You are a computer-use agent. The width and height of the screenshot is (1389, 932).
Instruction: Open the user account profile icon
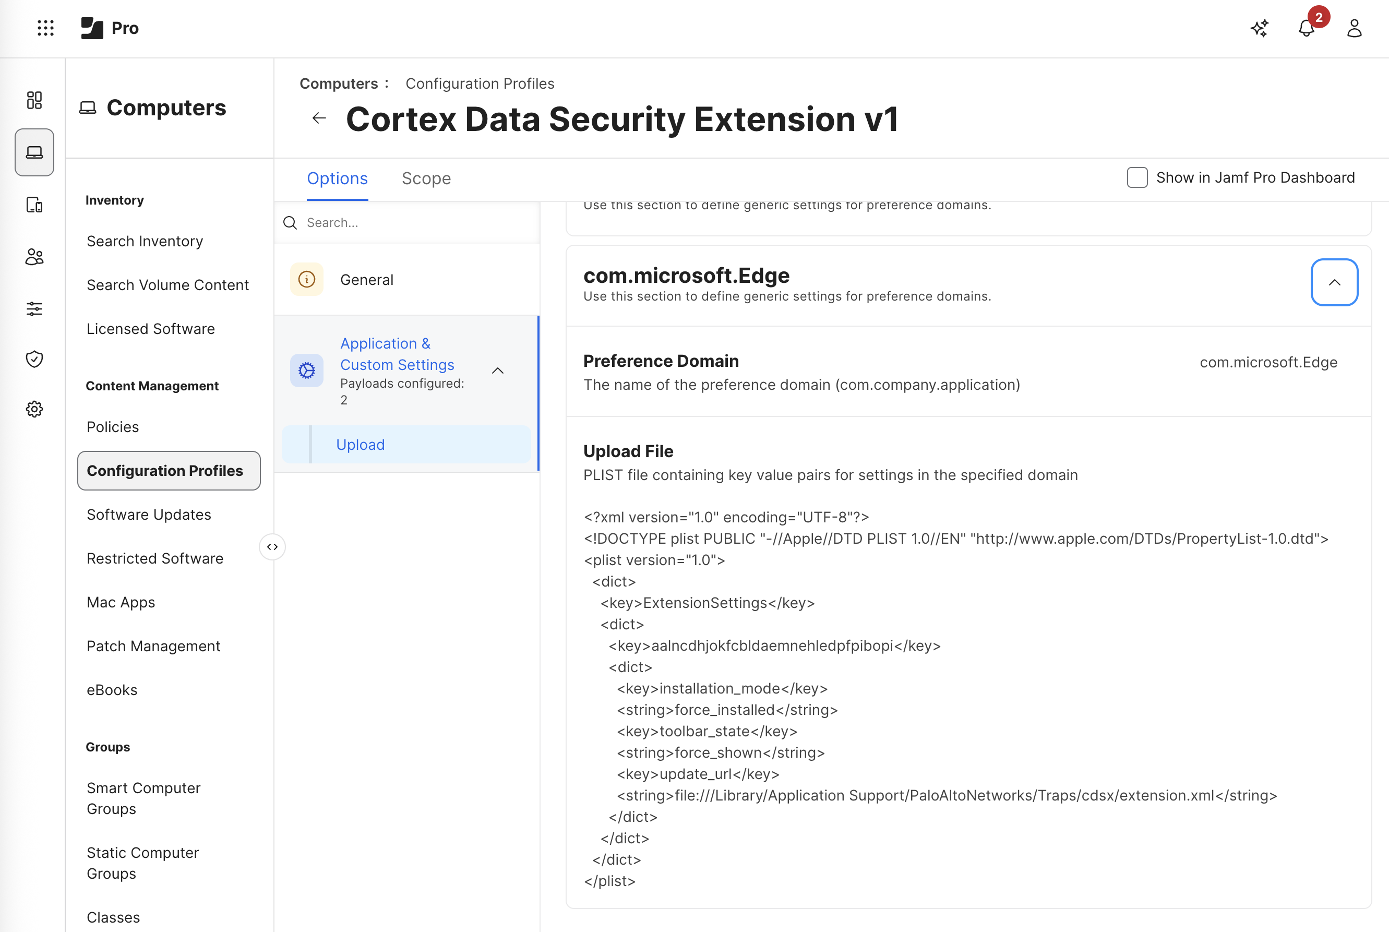(x=1355, y=28)
